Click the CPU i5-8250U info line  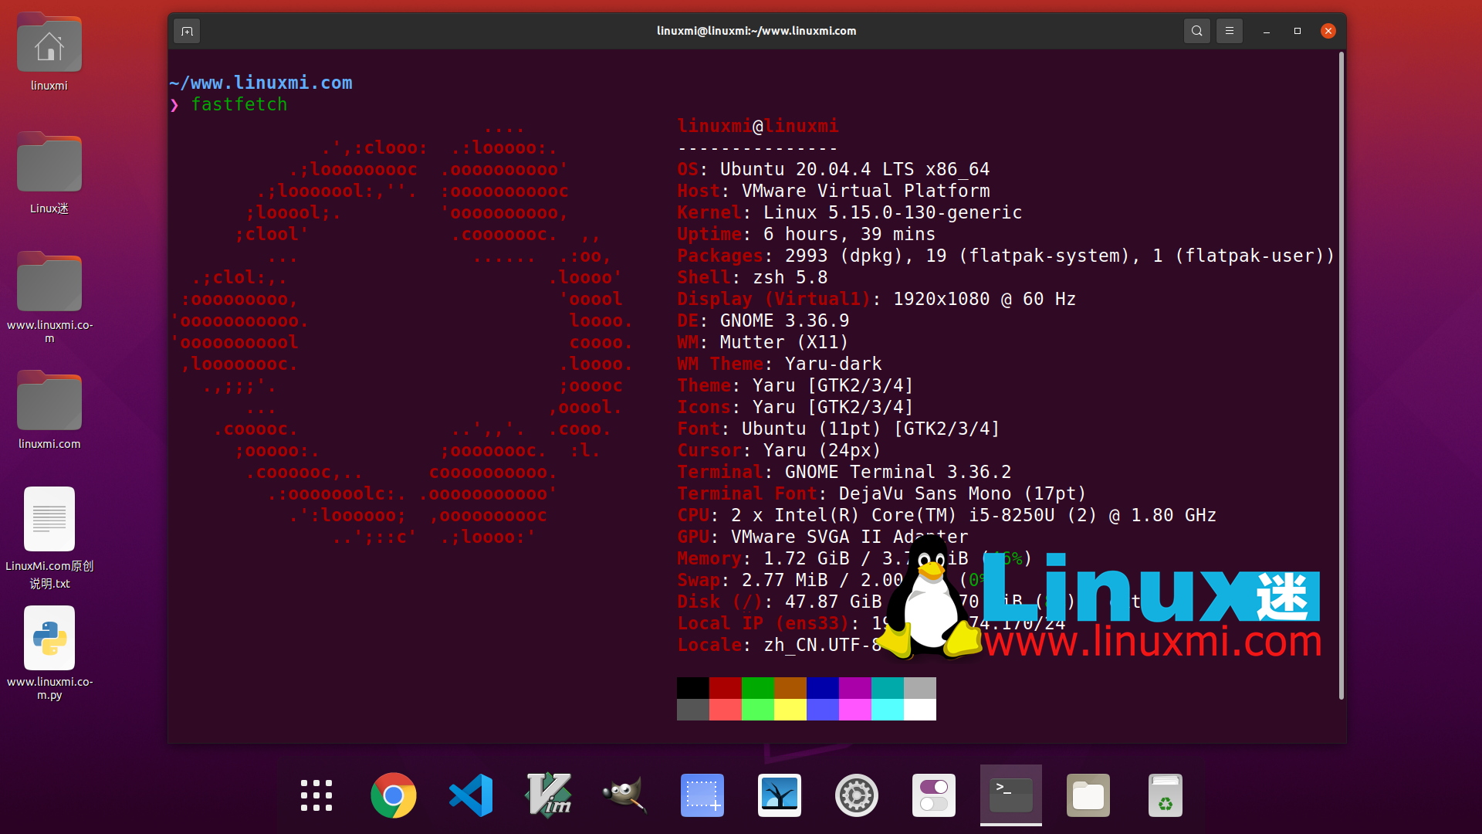[x=947, y=515]
